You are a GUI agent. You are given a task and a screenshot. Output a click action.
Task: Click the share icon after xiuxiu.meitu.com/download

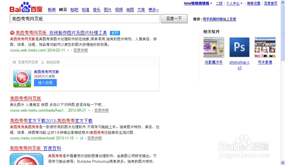tap(82, 138)
